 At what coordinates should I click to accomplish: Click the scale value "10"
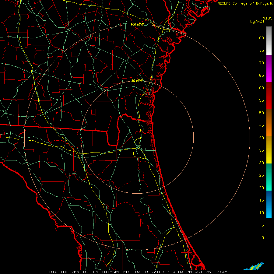(262, 213)
